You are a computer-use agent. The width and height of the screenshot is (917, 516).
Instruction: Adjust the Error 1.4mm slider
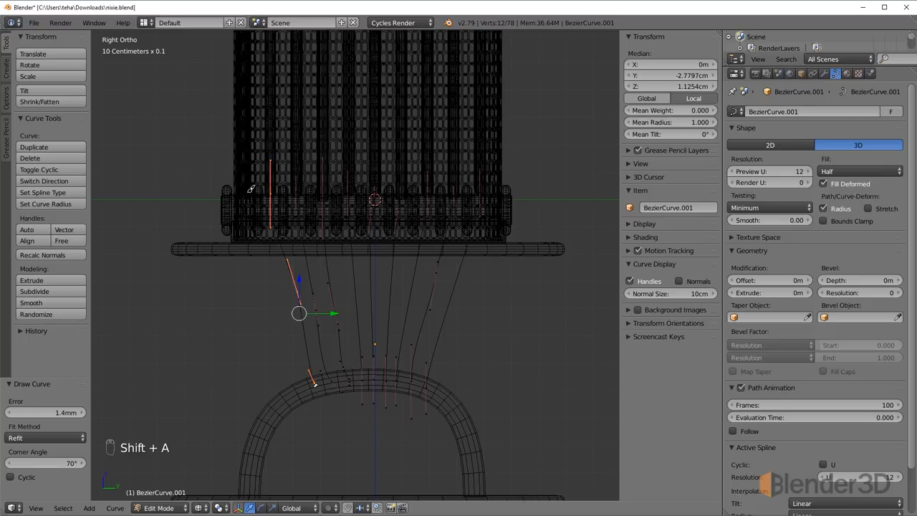[46, 413]
